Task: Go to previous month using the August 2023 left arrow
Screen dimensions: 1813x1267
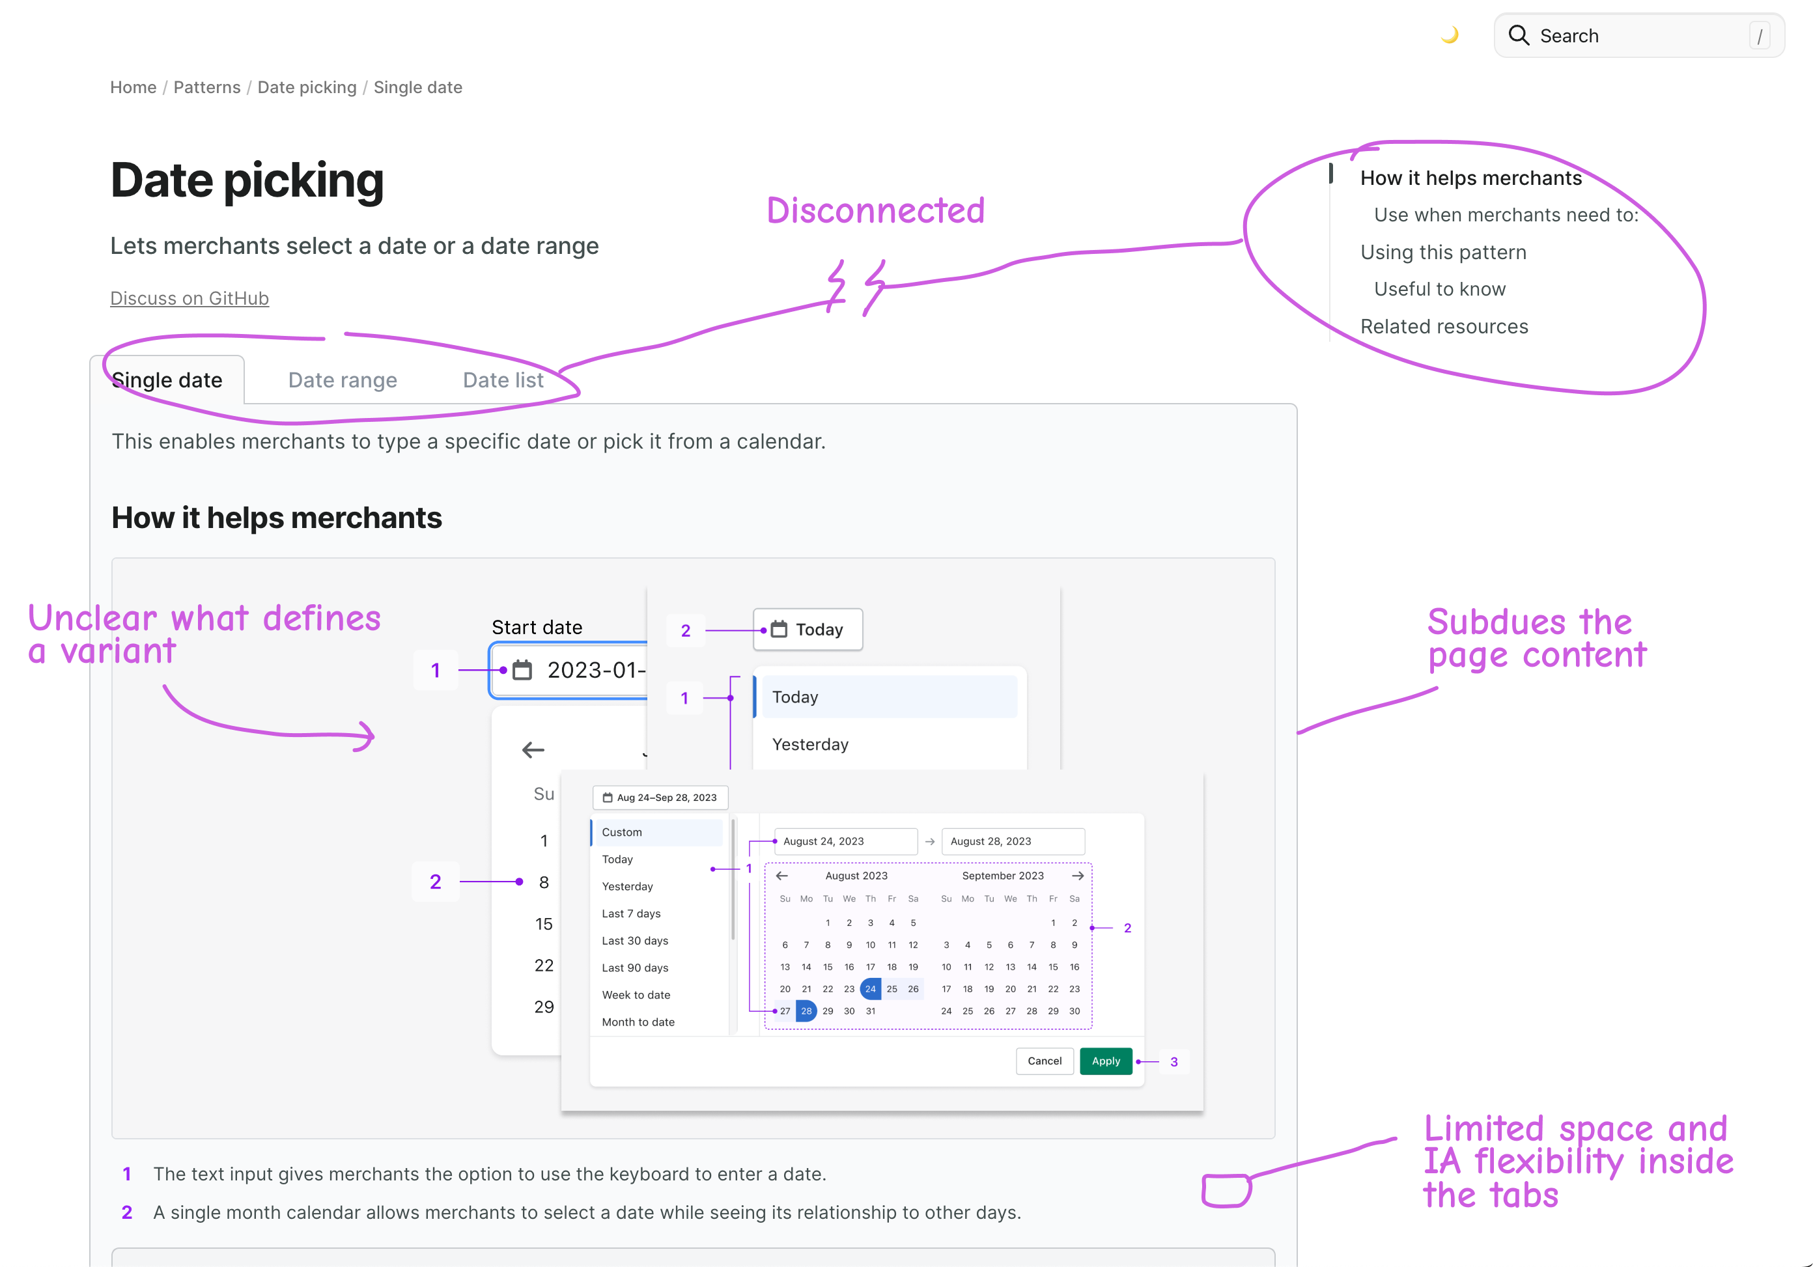Action: [783, 876]
